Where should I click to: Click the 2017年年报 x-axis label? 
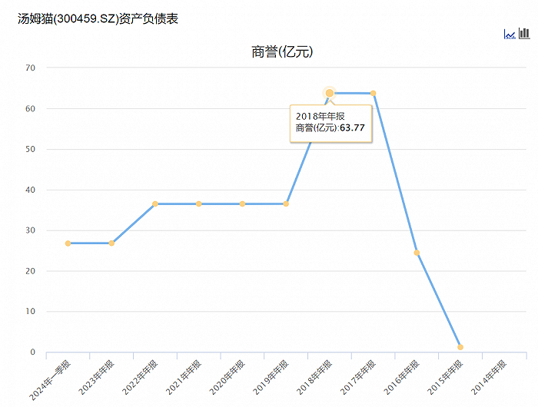coord(357,377)
